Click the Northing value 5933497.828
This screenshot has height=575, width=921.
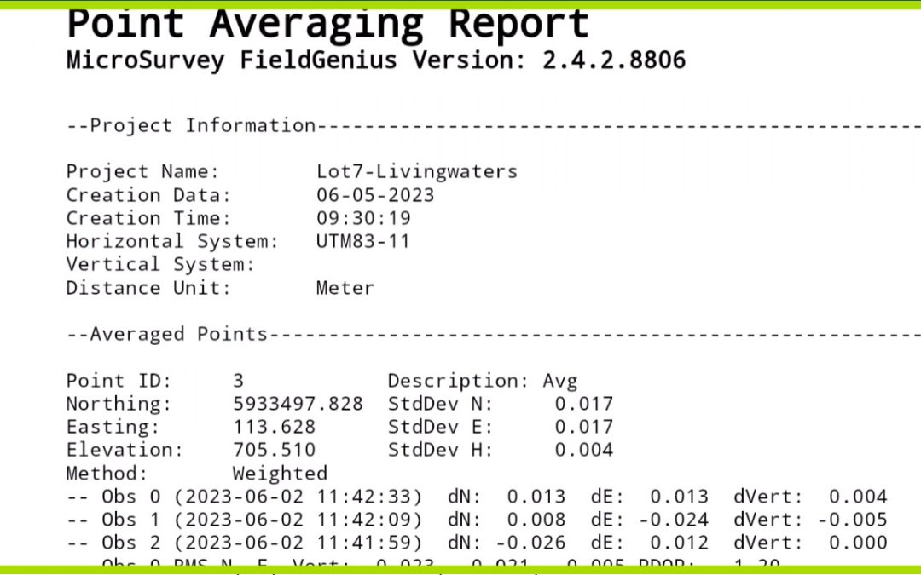pos(298,404)
